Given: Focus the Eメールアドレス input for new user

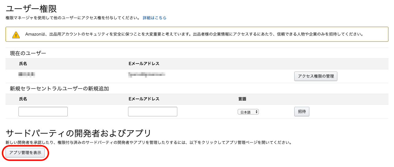Looking at the screenshot, I should (x=152, y=112).
